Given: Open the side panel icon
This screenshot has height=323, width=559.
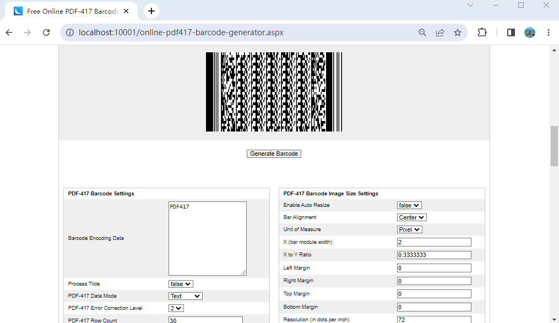Looking at the screenshot, I should click(511, 32).
